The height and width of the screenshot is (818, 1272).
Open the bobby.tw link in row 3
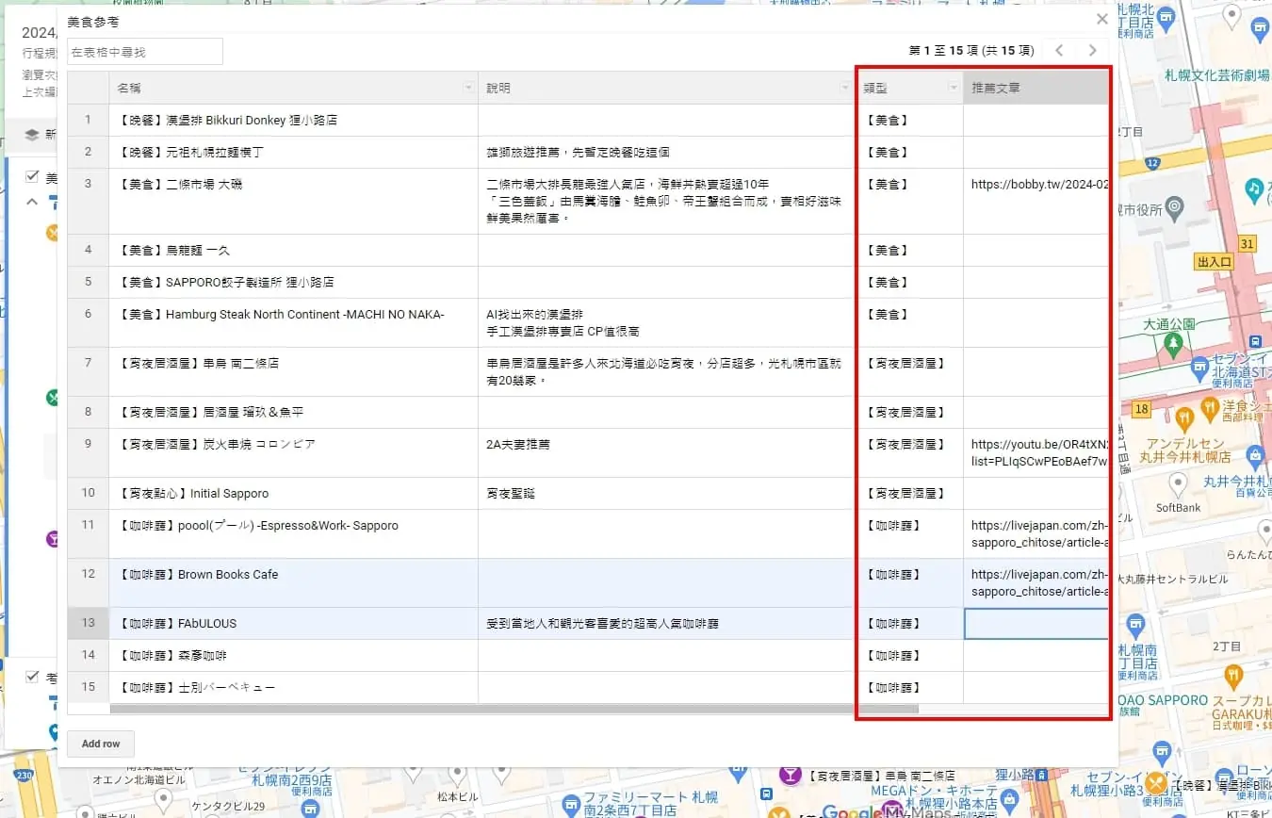[1039, 185]
